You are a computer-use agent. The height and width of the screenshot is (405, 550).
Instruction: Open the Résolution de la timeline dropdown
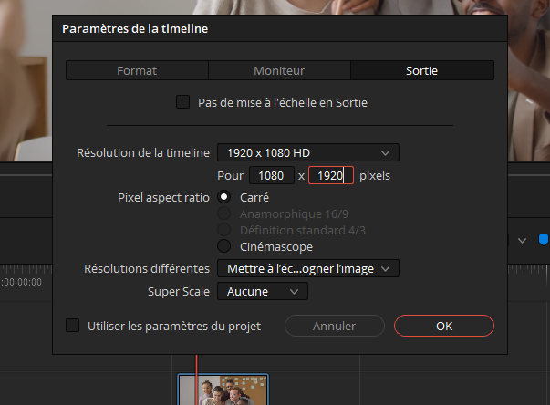click(x=307, y=152)
